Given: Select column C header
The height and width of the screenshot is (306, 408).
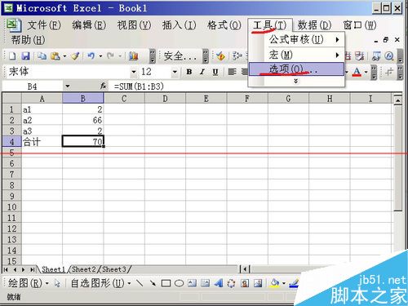Looking at the screenshot, I should point(124,98).
